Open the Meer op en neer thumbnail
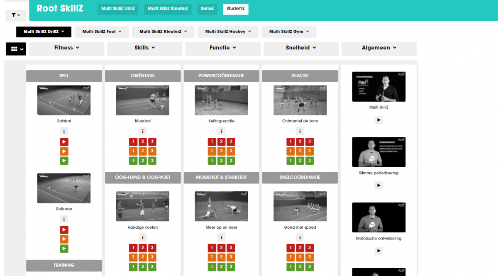The image size is (498, 276). (221, 206)
